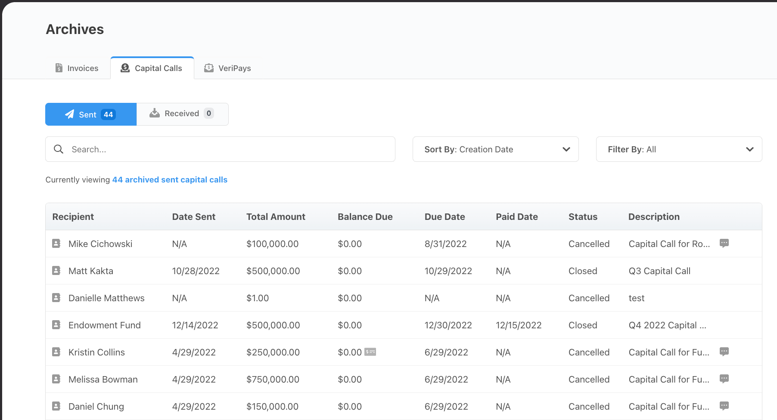Open the Filter By All dropdown
The width and height of the screenshot is (777, 420).
679,149
